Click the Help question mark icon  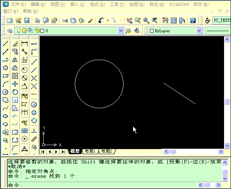[x=193, y=21]
